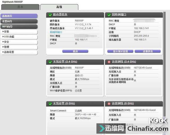Click the green check icon beside 因特网端口

(109, 15)
